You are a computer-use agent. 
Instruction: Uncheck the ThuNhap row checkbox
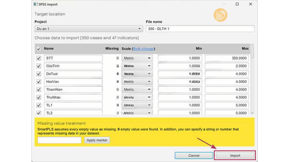(39, 97)
